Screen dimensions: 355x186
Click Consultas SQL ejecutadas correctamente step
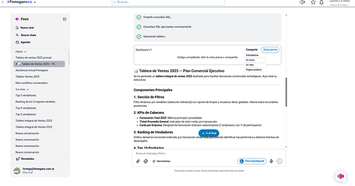[x=167, y=27]
